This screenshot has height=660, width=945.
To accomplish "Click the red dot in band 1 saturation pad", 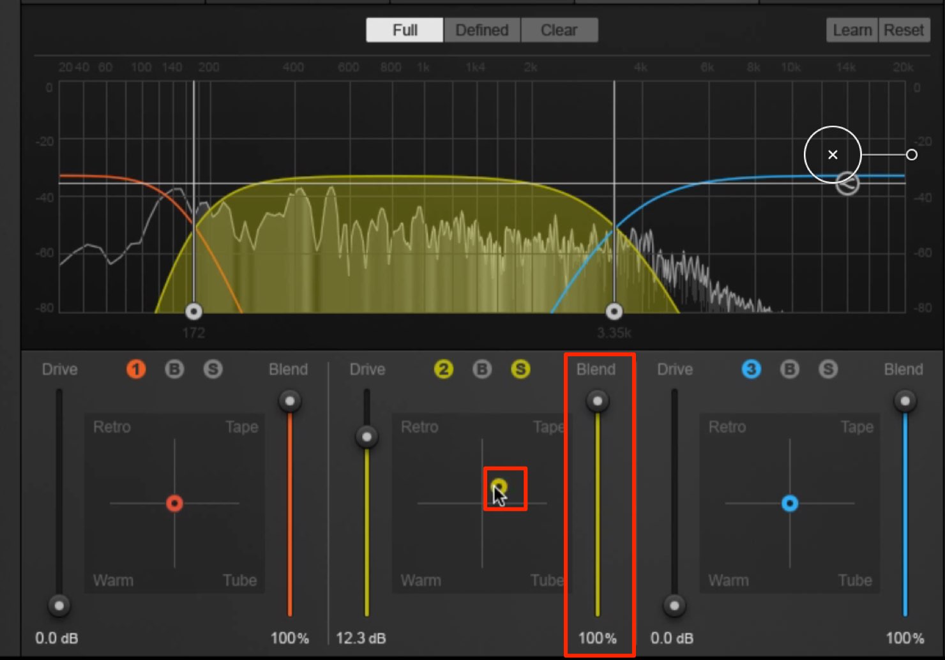I will point(174,504).
